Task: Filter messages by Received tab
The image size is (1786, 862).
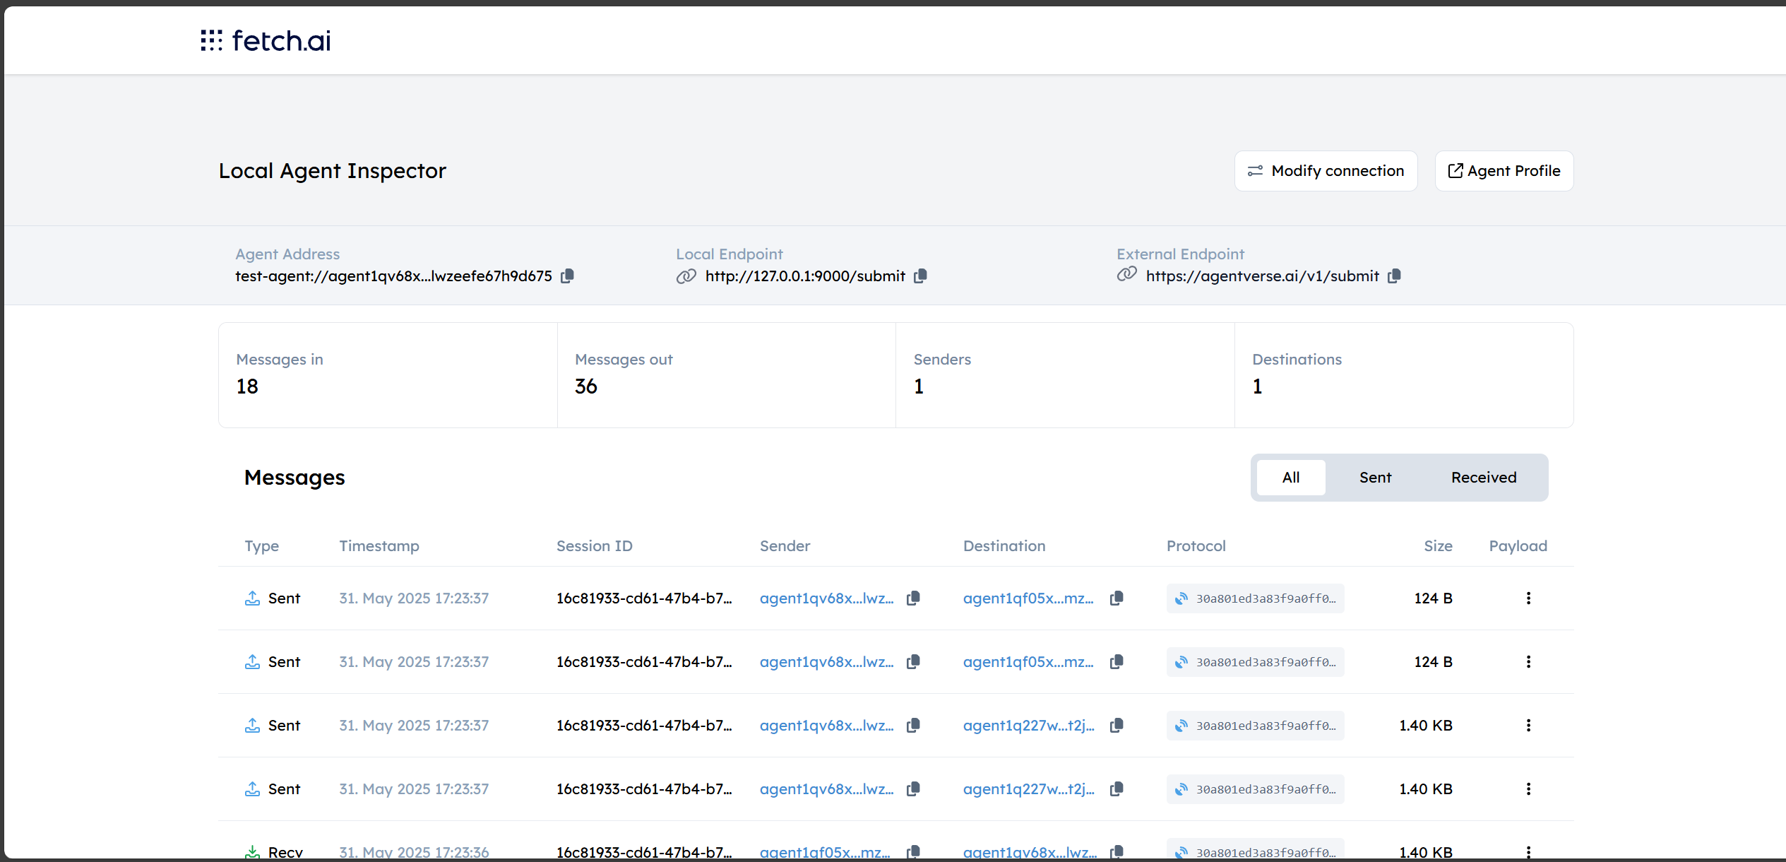Action: tap(1483, 477)
